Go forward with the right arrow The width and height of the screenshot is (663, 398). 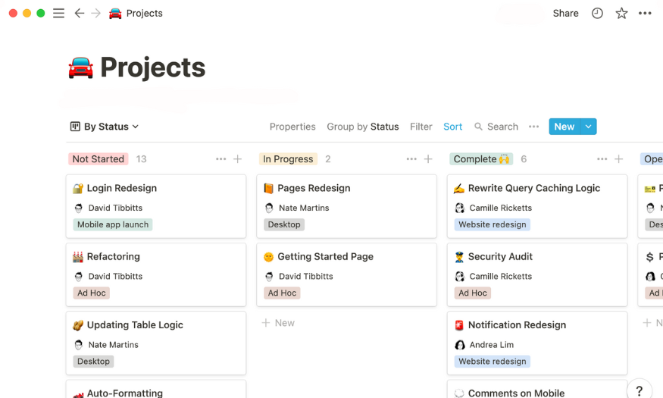[x=96, y=13]
